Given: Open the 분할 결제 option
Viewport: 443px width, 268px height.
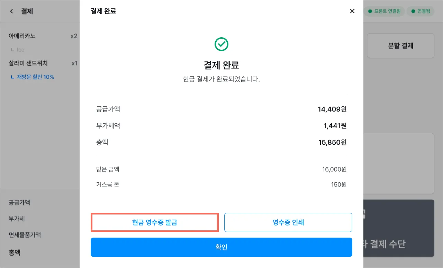Looking at the screenshot, I should [400, 46].
